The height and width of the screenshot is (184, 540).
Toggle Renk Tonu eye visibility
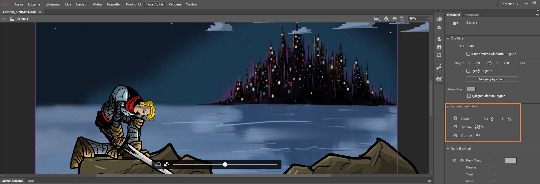[462, 160]
